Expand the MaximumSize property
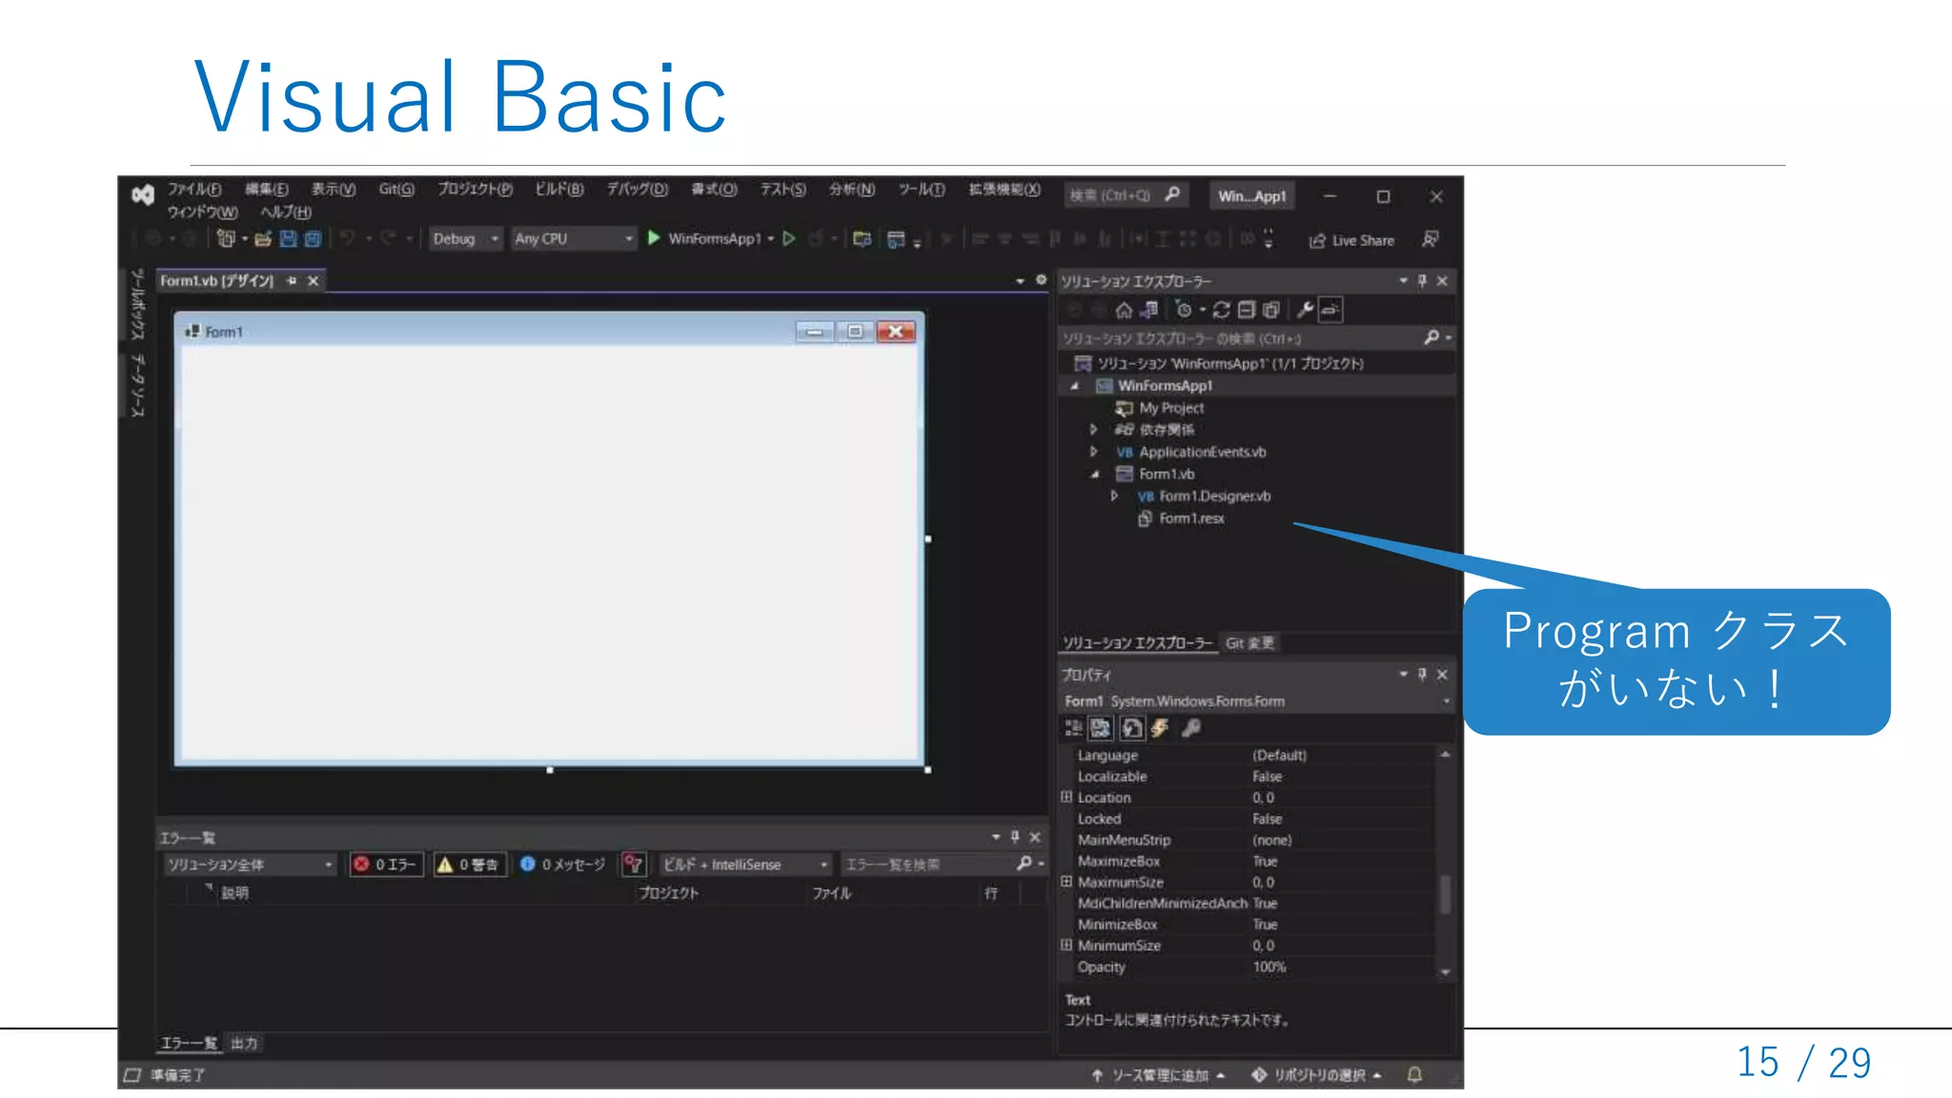The image size is (1952, 1098). (1067, 882)
